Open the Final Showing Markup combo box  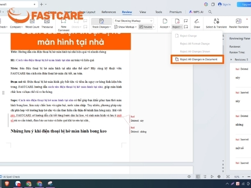click(x=133, y=21)
